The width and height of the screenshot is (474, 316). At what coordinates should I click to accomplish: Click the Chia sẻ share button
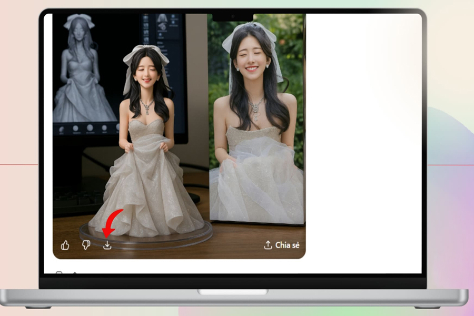pyautogui.click(x=281, y=245)
